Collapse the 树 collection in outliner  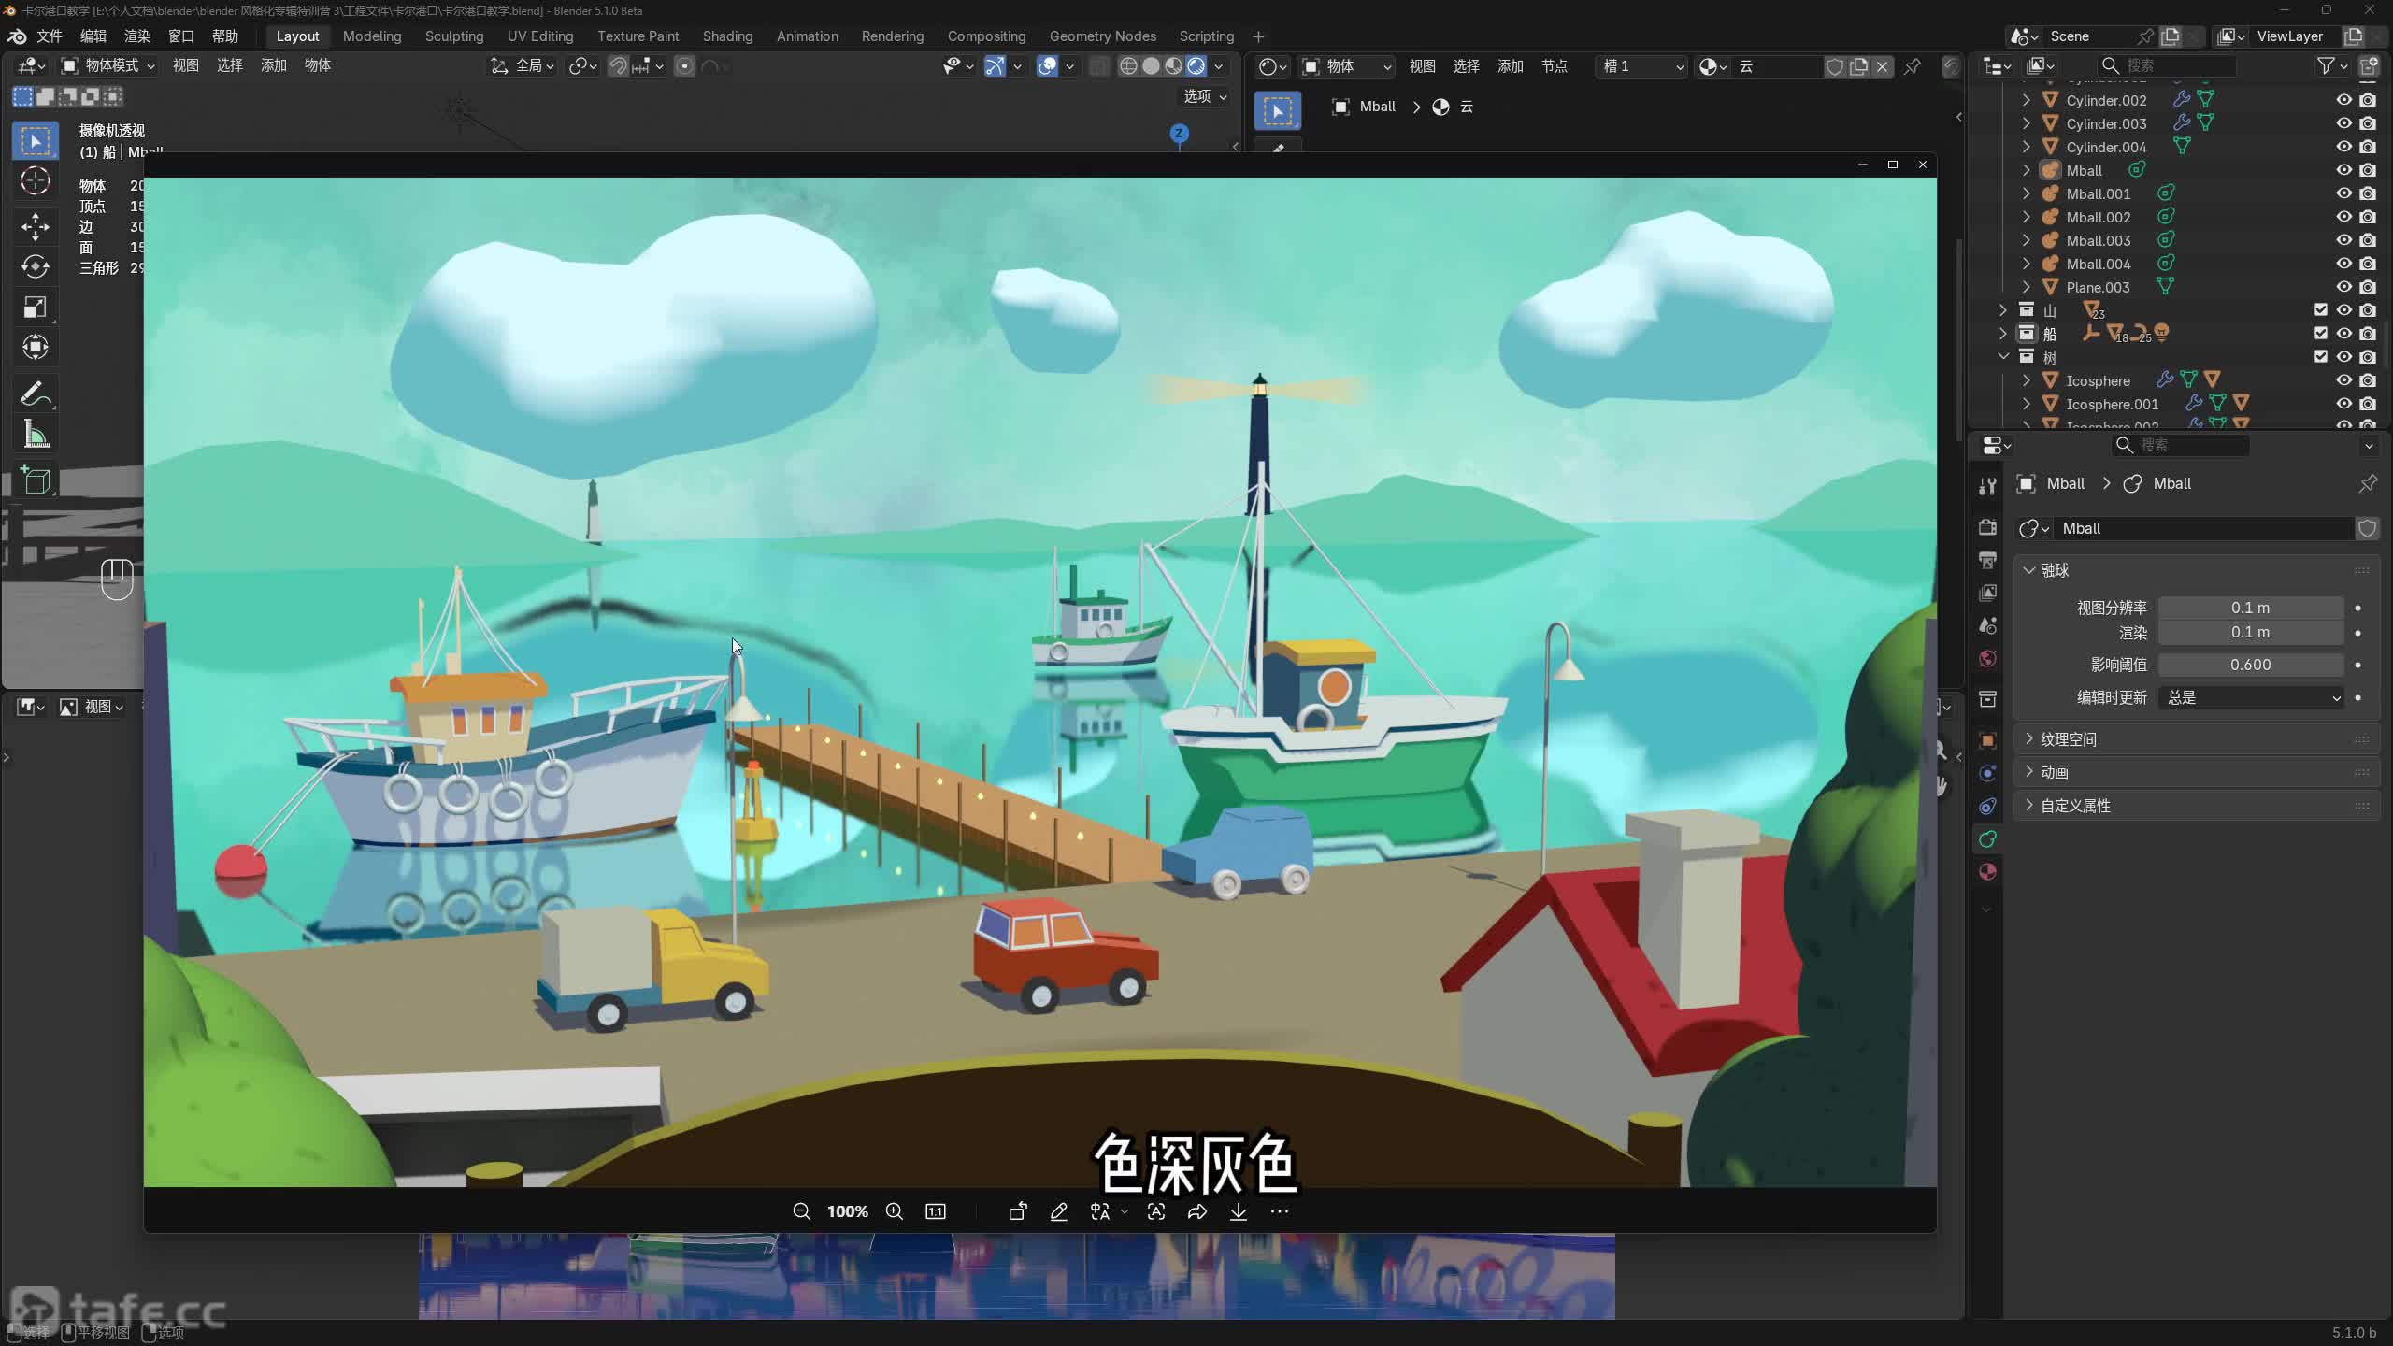pyautogui.click(x=2003, y=357)
